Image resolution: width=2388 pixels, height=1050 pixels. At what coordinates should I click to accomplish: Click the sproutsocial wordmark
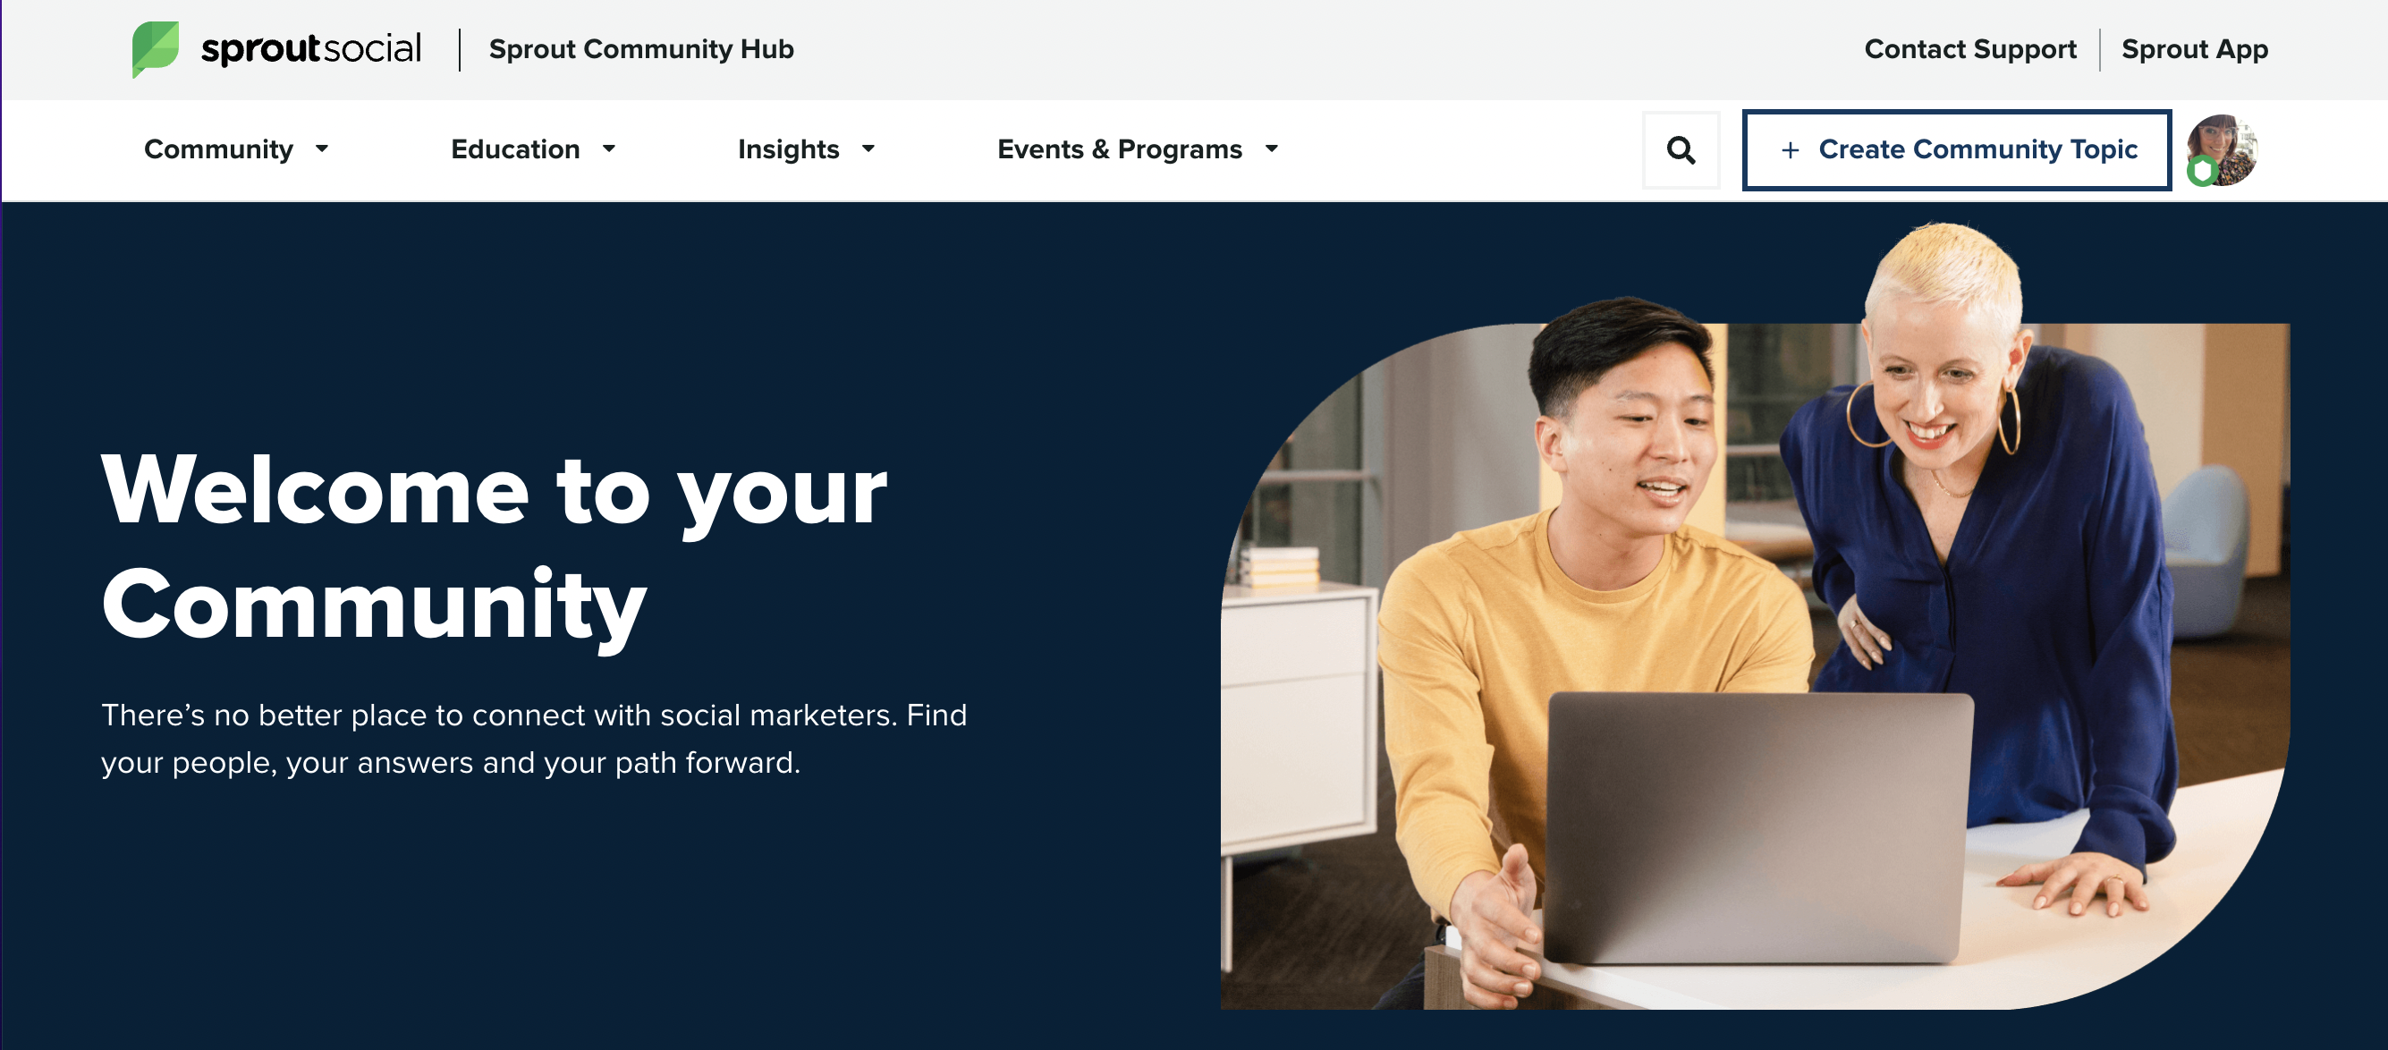(x=311, y=49)
